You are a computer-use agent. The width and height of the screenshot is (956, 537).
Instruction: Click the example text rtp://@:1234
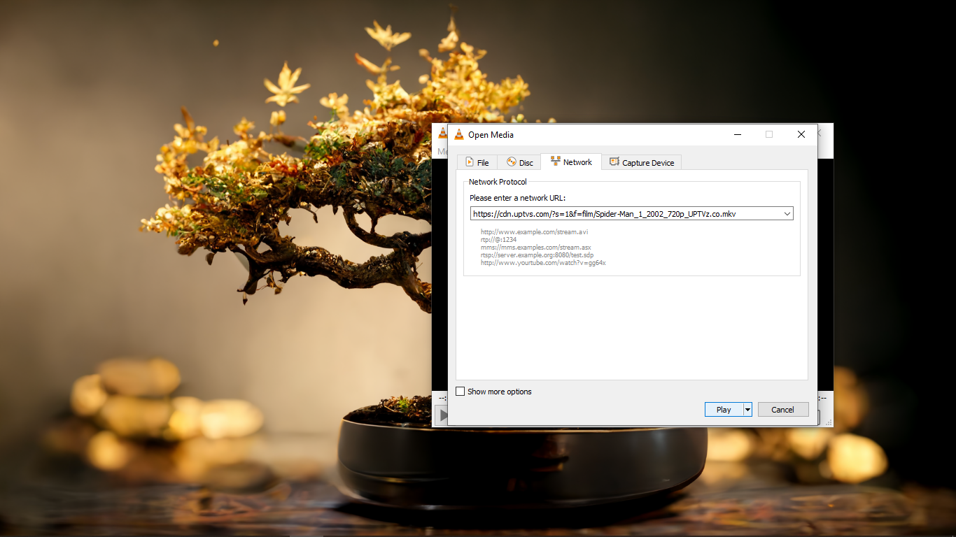tap(498, 239)
